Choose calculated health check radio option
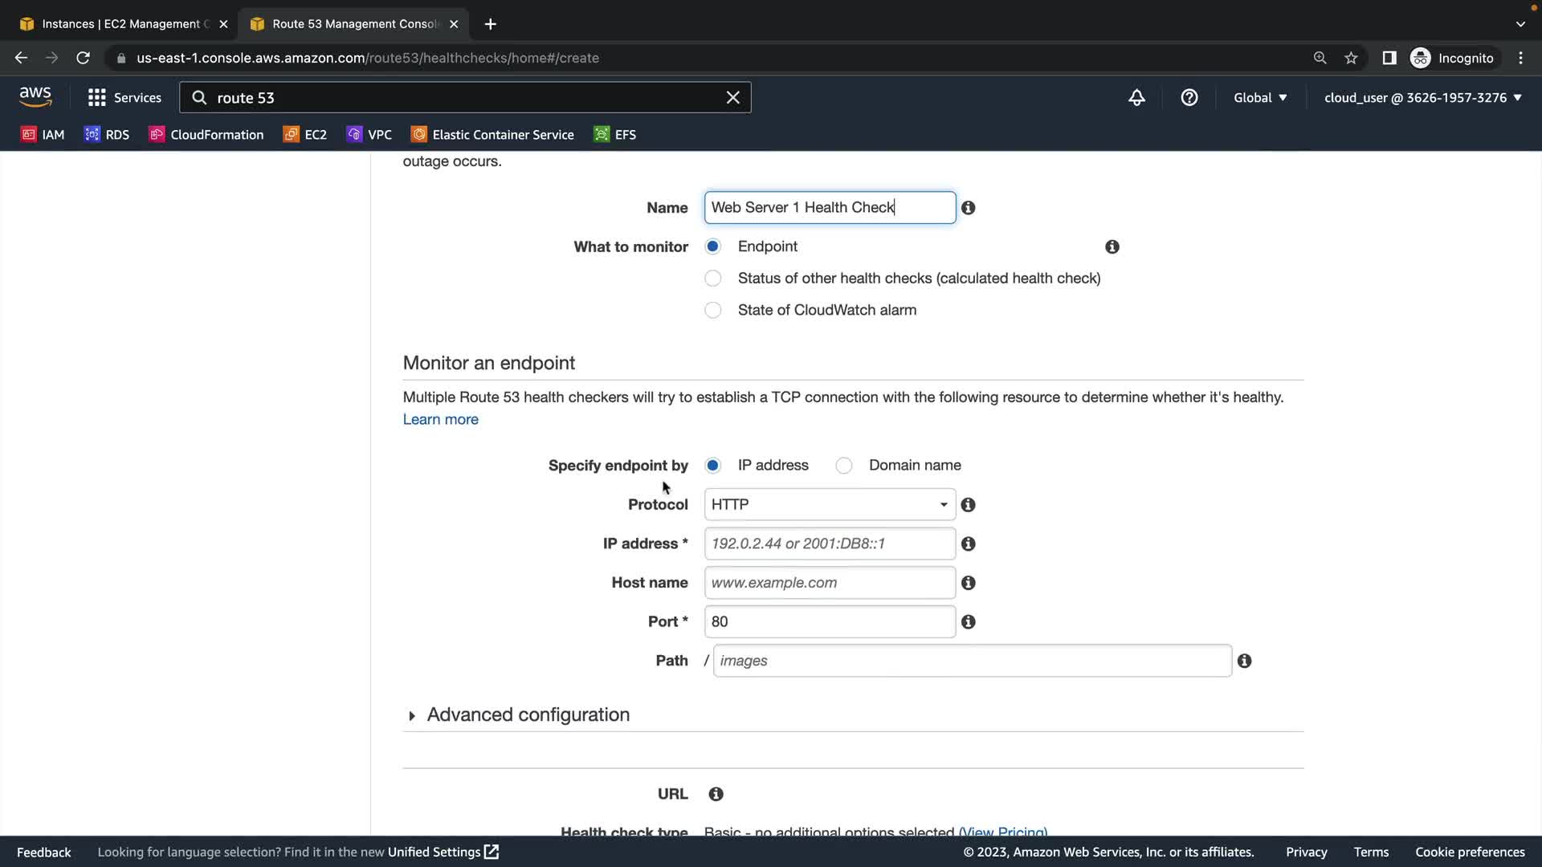Image resolution: width=1542 pixels, height=867 pixels. [x=712, y=279]
